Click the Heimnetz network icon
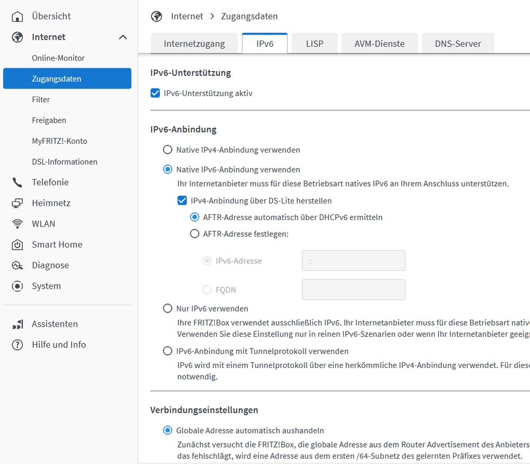 18,203
